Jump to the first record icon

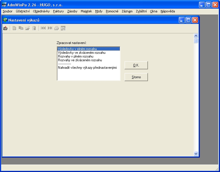click(43, 28)
